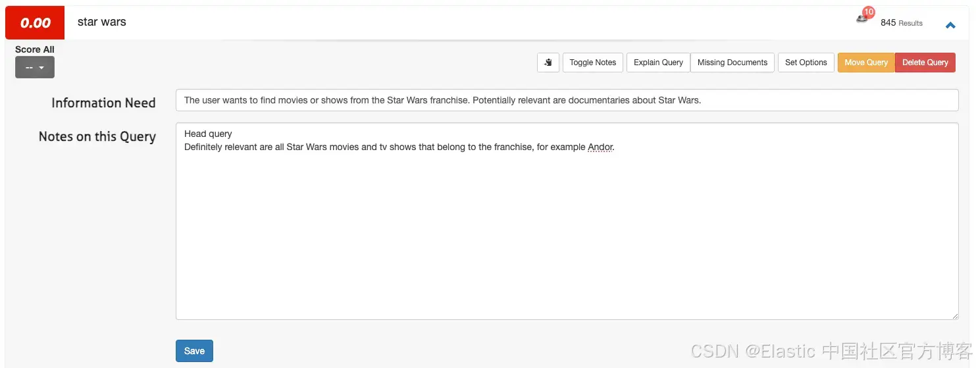Viewport: 976px width, 368px height.
Task: Open Explain Query
Action: coord(658,63)
